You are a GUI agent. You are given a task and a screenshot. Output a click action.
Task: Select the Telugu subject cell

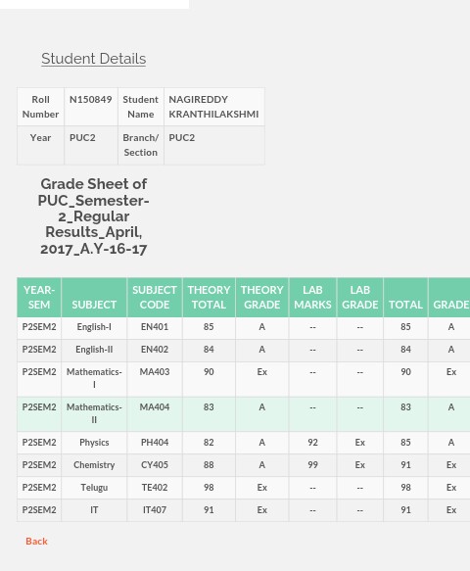point(94,488)
